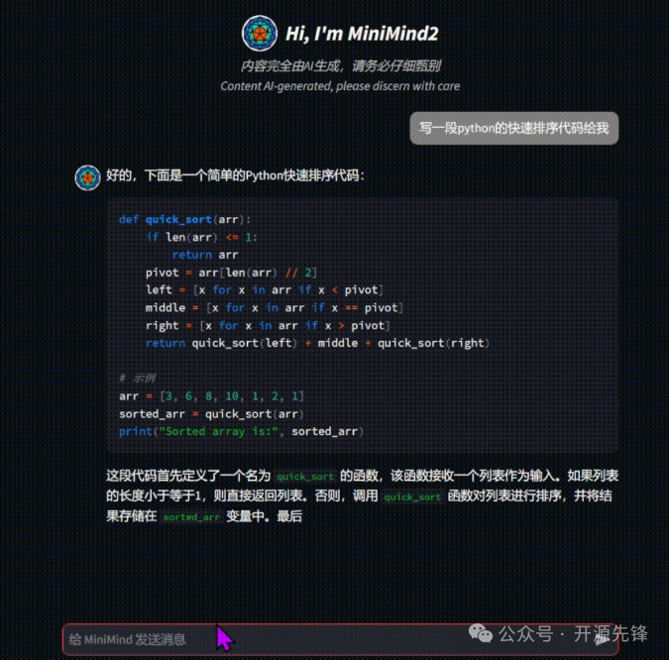Click the user message bubble about python快速排序

(513, 128)
